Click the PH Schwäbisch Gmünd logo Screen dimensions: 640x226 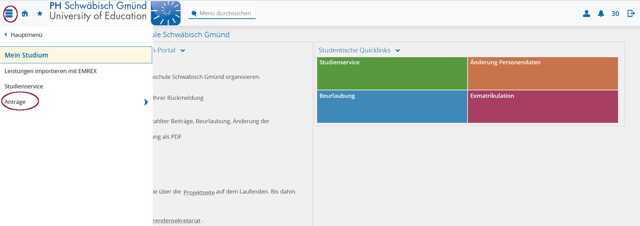[x=115, y=13]
